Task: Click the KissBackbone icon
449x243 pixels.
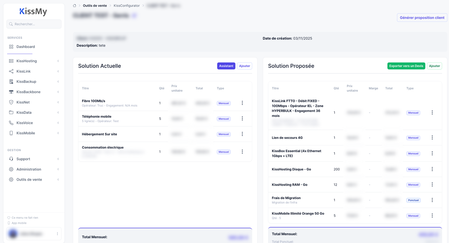Action: (x=11, y=92)
